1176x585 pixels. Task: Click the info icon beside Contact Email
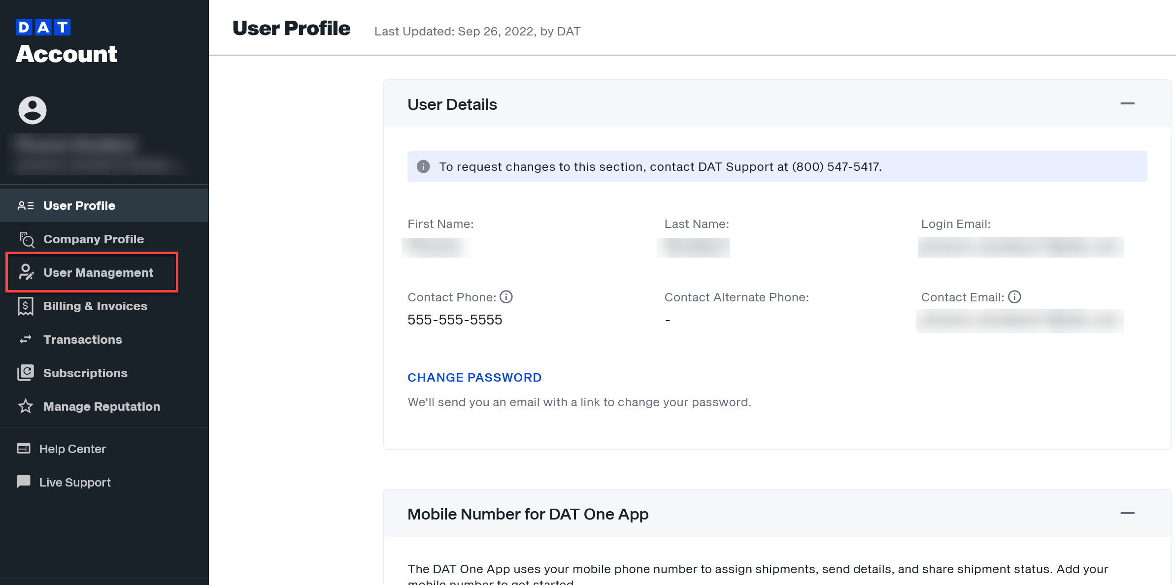pos(1014,296)
